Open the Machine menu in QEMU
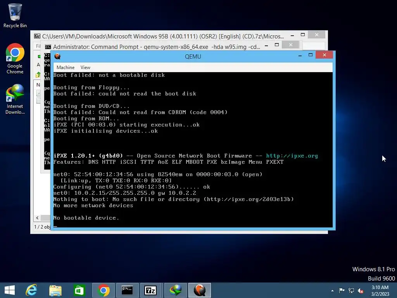 [65, 68]
